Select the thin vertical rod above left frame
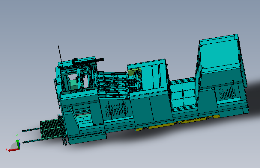The image size is (260, 168). (60, 55)
